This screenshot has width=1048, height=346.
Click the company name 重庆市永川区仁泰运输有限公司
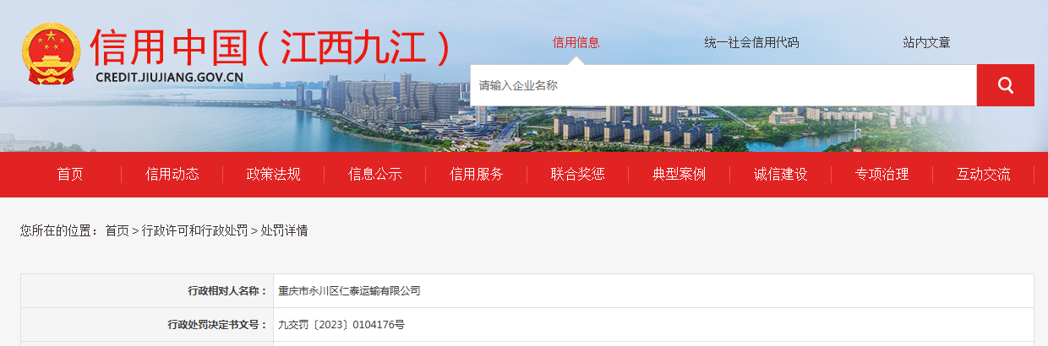(349, 291)
